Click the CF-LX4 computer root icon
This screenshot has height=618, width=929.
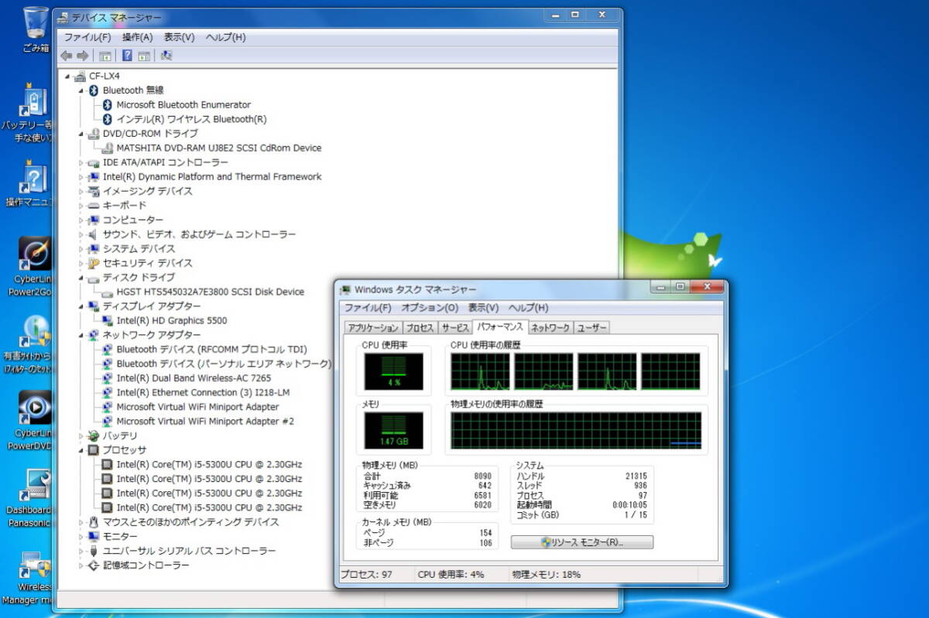[x=81, y=76]
